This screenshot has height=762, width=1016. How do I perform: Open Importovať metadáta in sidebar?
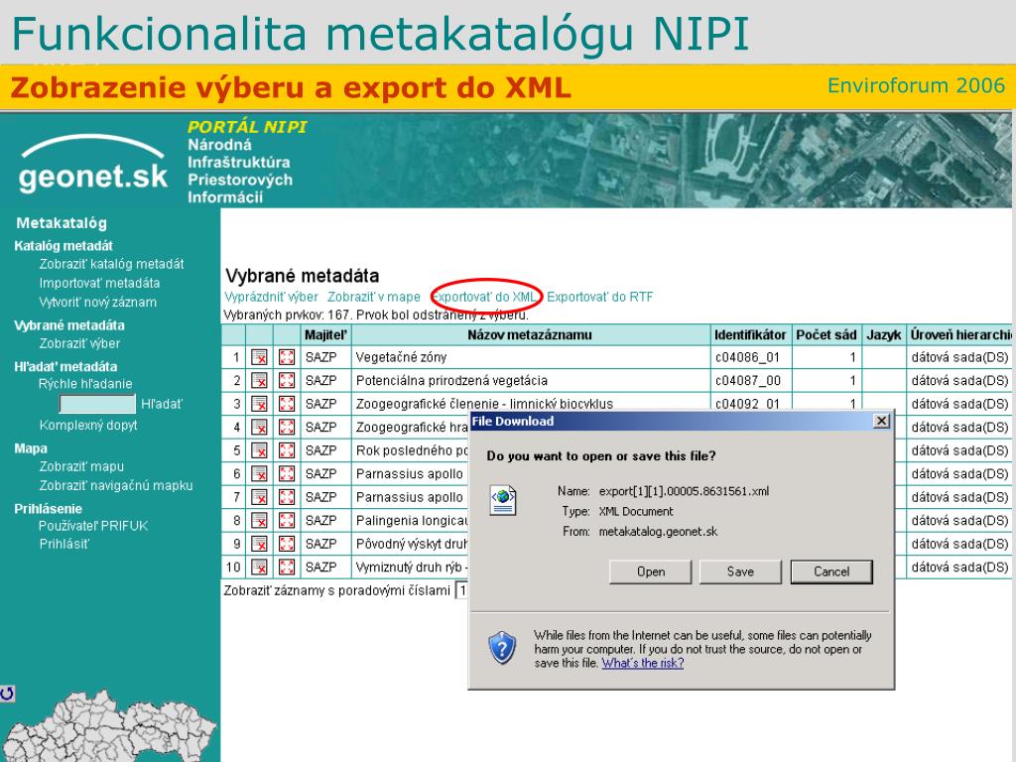pyautogui.click(x=99, y=283)
